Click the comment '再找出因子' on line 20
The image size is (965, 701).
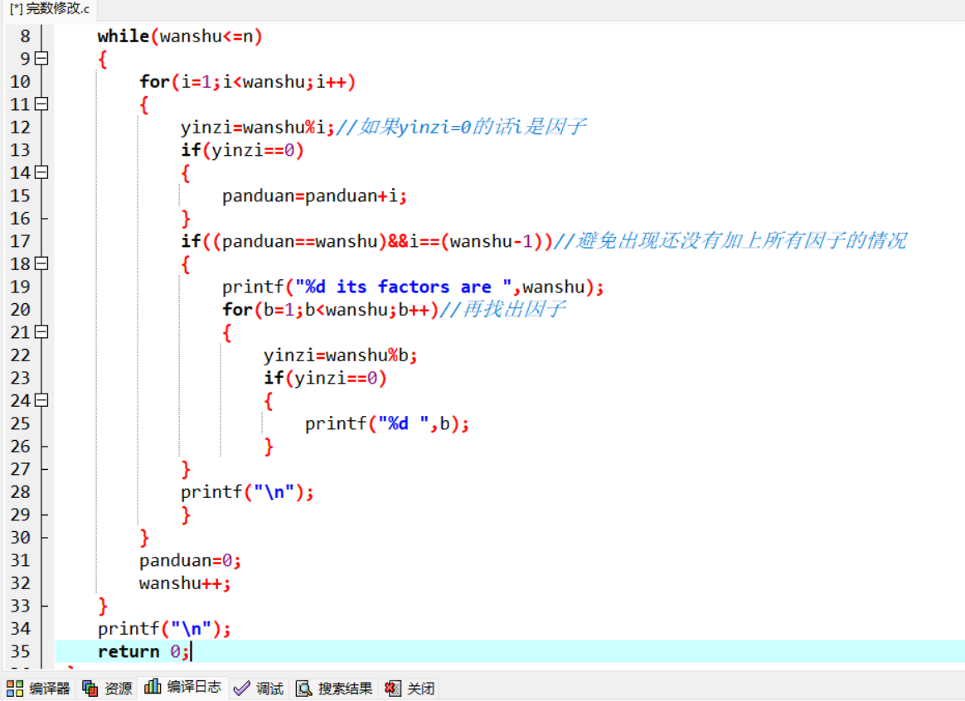pos(513,309)
